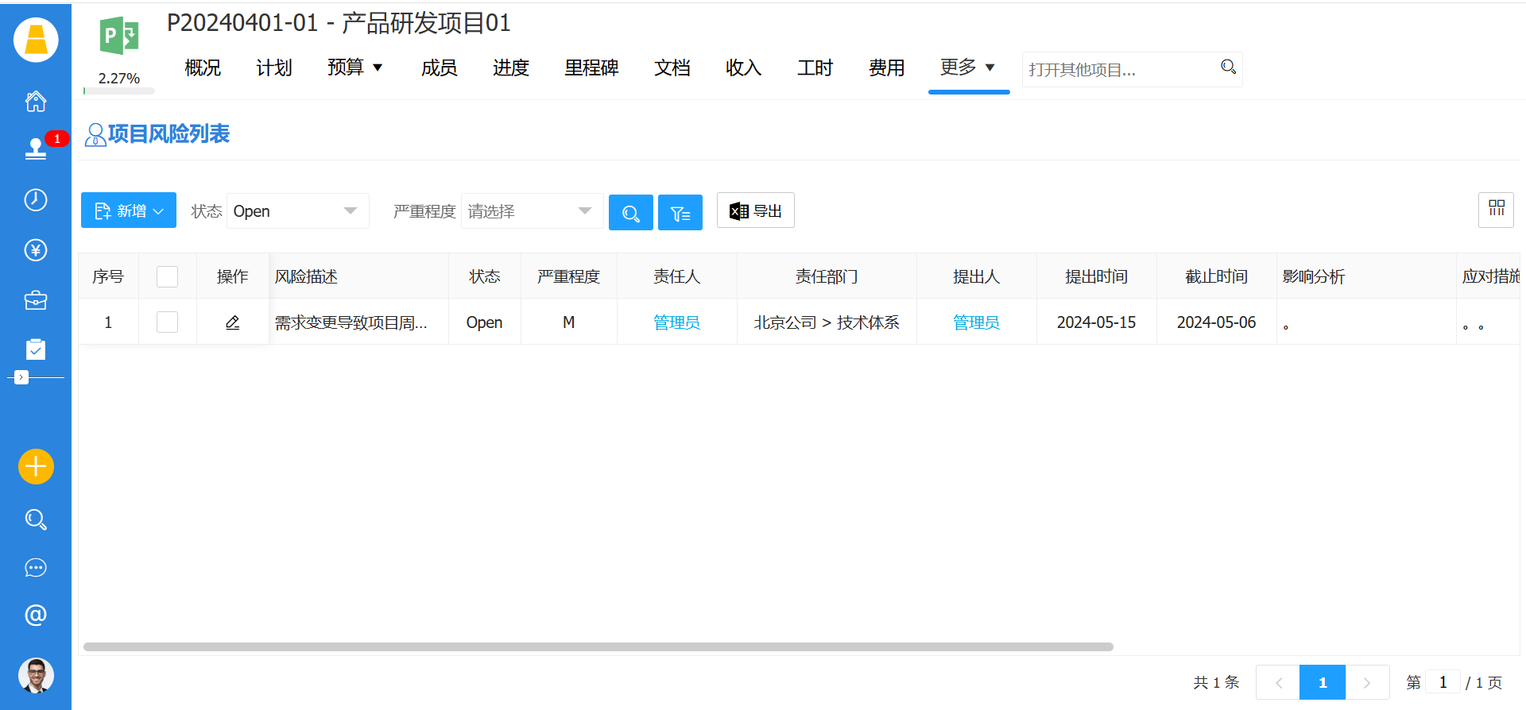Open the yen currency icon in sidebar
Screen dimensions: 1526x710
(x=36, y=250)
